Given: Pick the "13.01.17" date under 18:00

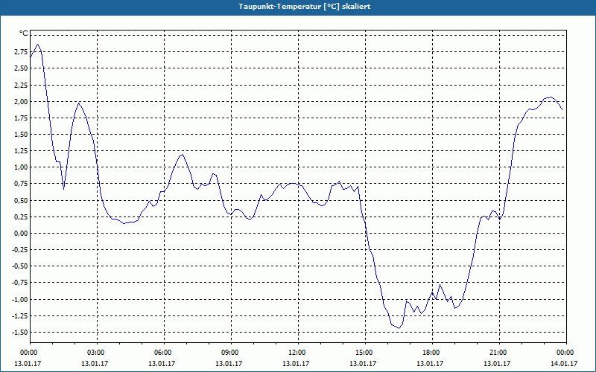Looking at the screenshot, I should [430, 364].
